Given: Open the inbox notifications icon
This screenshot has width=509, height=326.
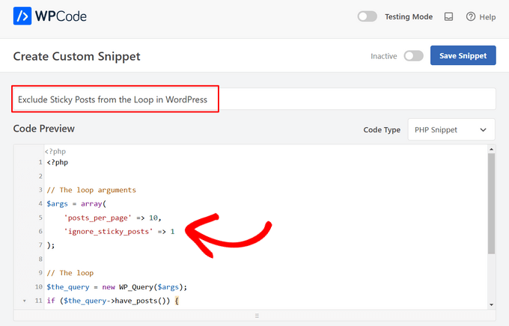Looking at the screenshot, I should click(448, 16).
